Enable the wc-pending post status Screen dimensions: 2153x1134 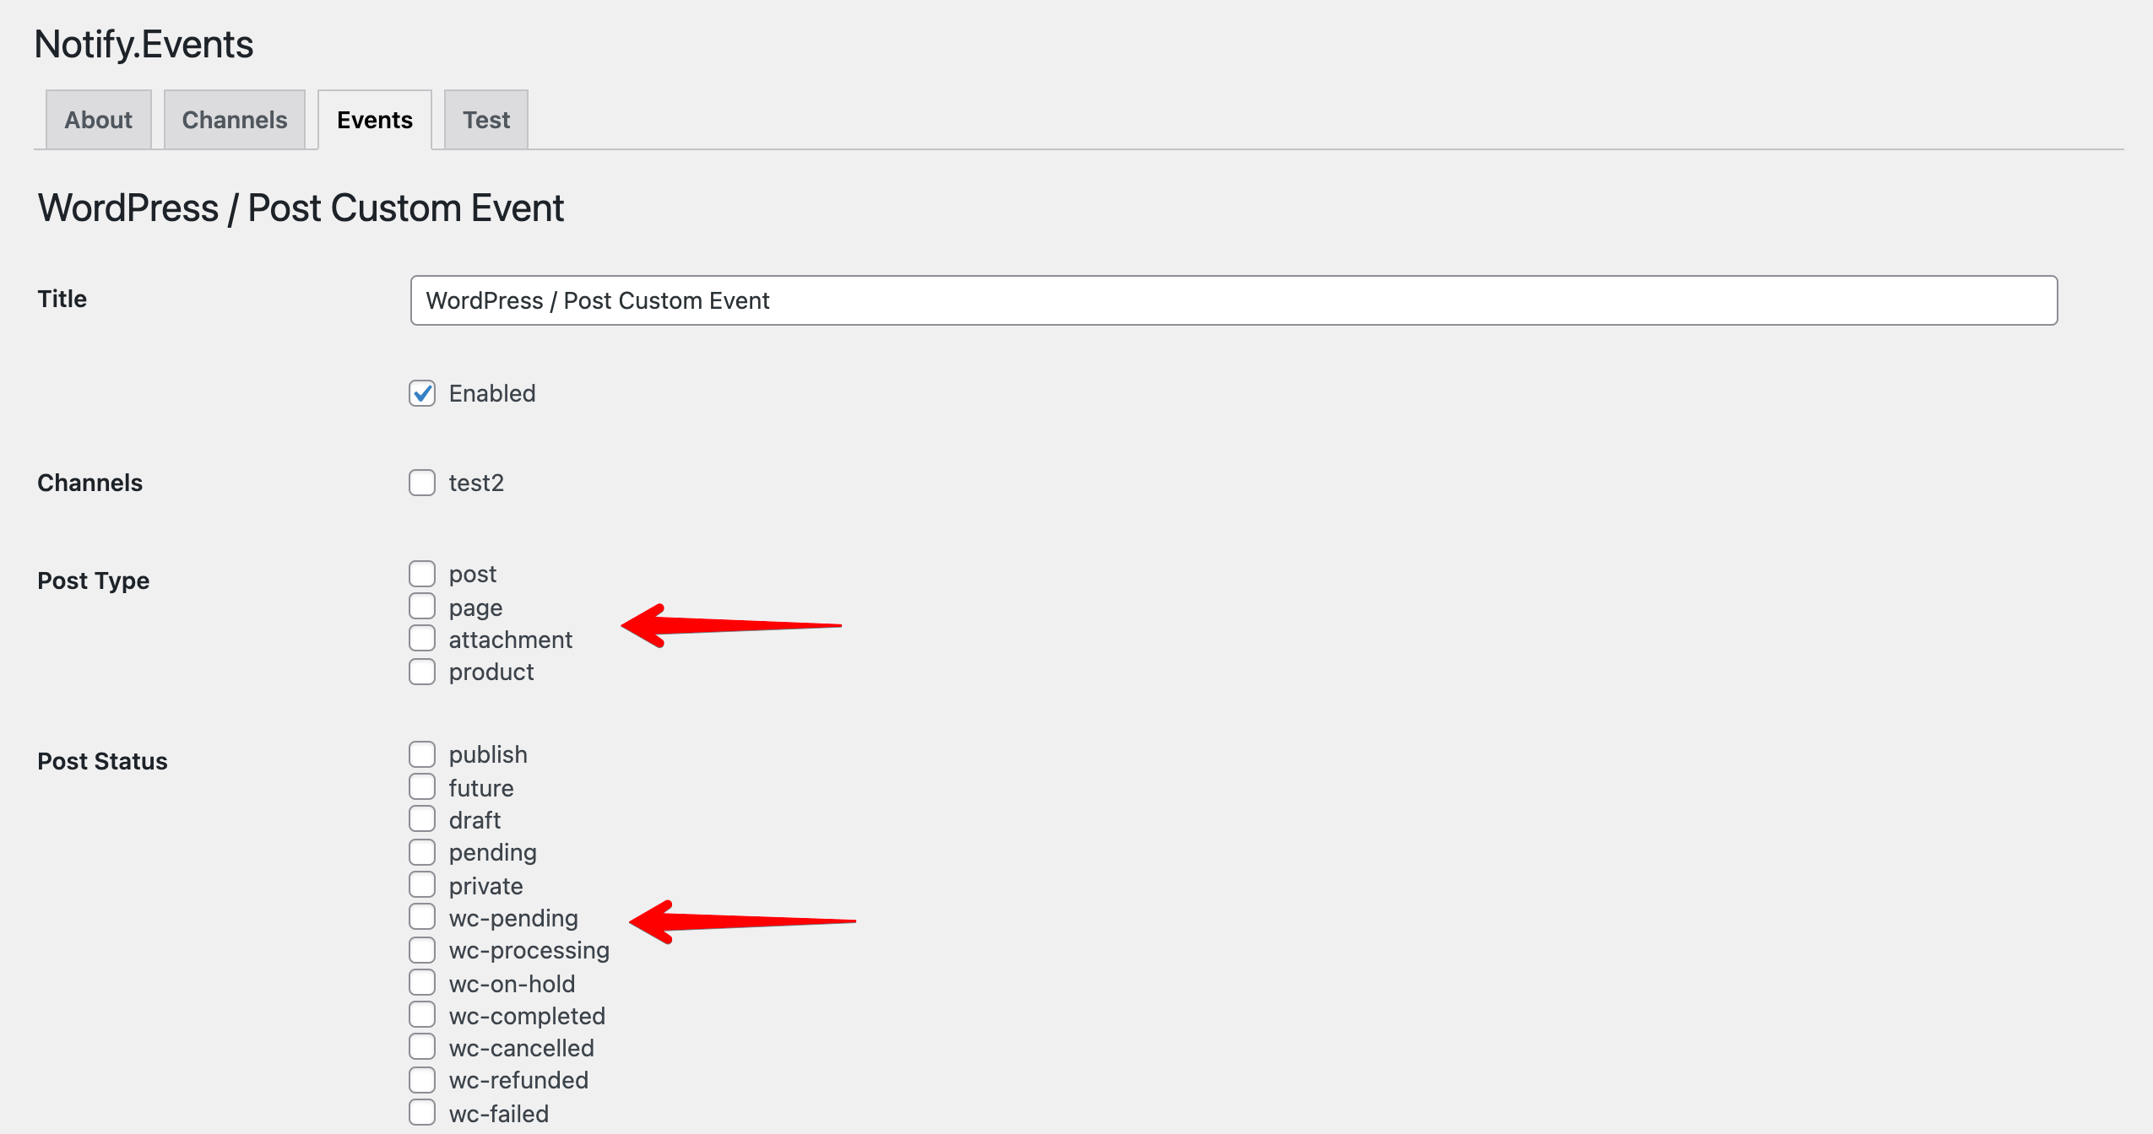pos(423,918)
